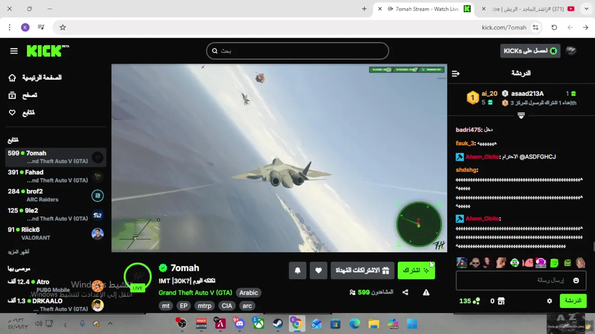Open brof2 ARC Raiders channel
Image resolution: width=595 pixels, height=334 pixels.
(56, 195)
